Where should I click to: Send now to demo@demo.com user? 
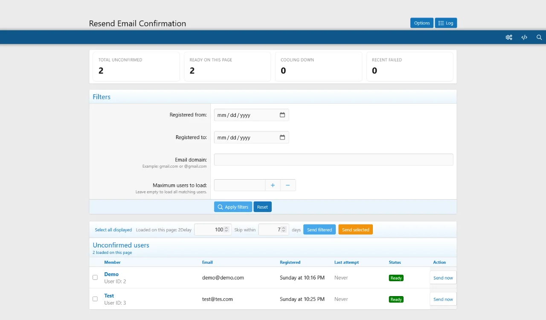[x=443, y=278]
